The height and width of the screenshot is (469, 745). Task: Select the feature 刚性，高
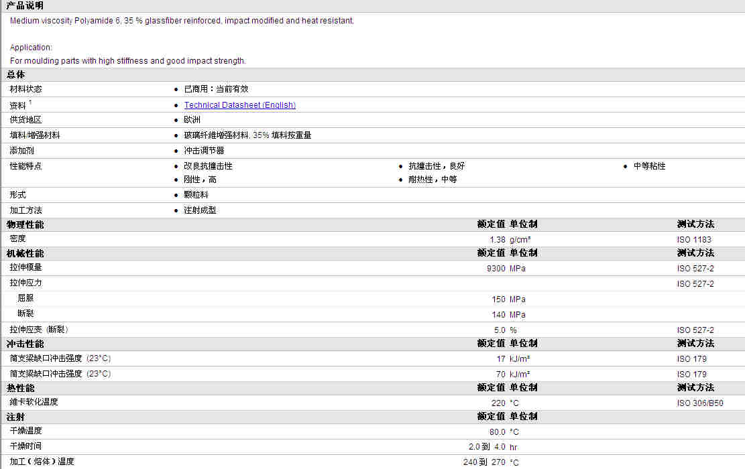pyautogui.click(x=200, y=180)
